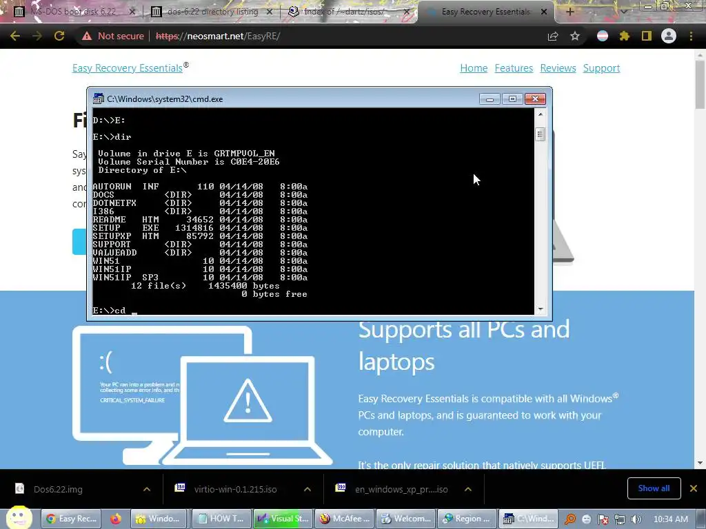Open the Features navigation link
706x529 pixels.
[x=514, y=68]
